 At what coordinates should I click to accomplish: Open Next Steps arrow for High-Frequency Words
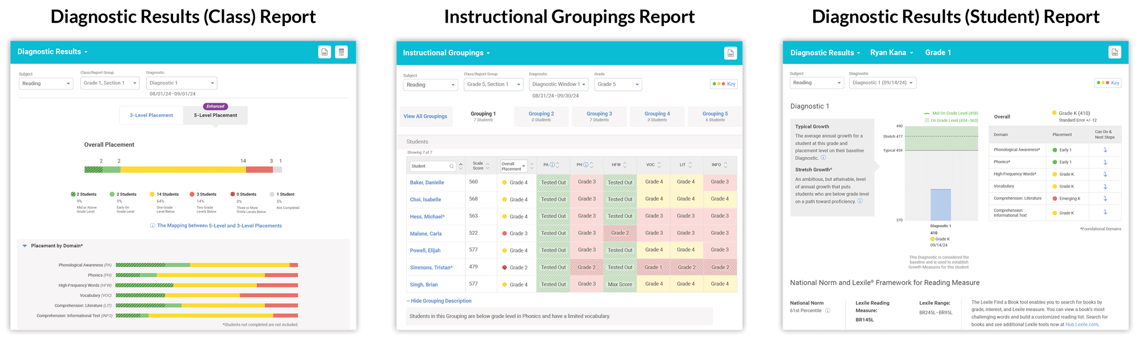coord(1105,174)
